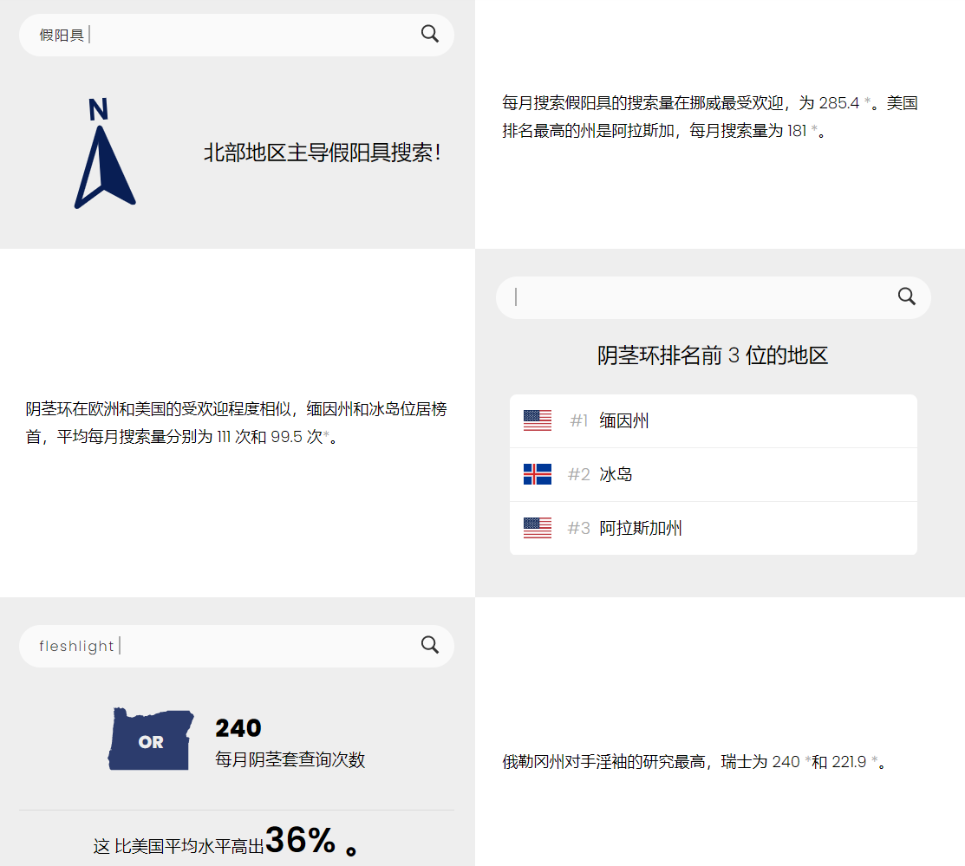Click the magnifier icon in the empty search bar
Viewport: 965px width, 866px height.
click(907, 296)
